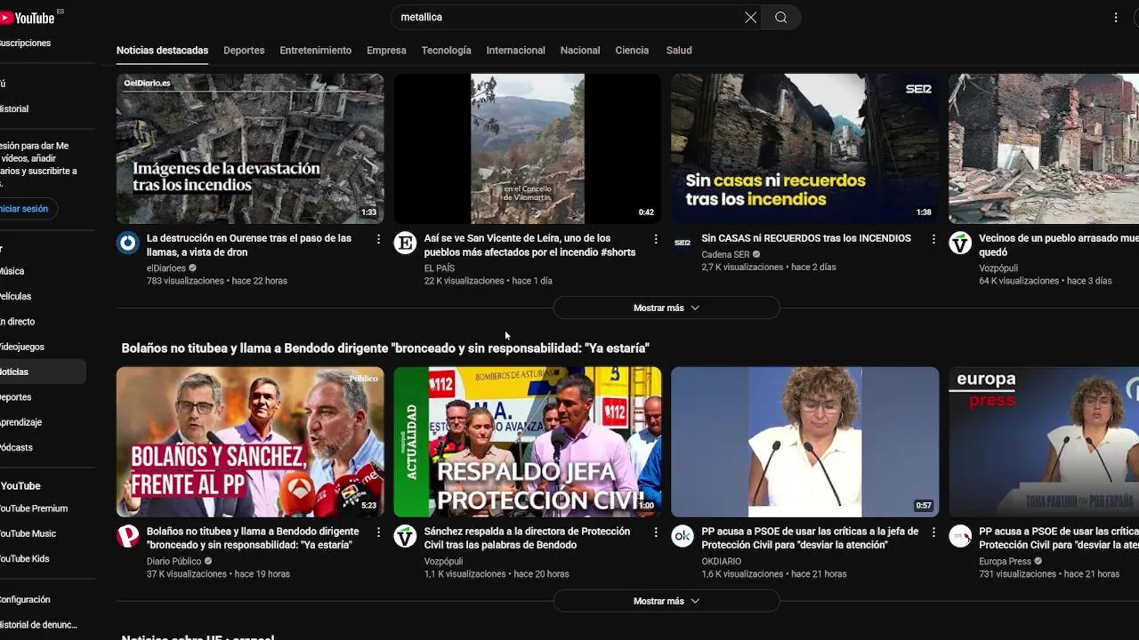Viewport: 1139px width, 640px height.
Task: Open the Europa Press channel name link
Action: [x=1005, y=561]
